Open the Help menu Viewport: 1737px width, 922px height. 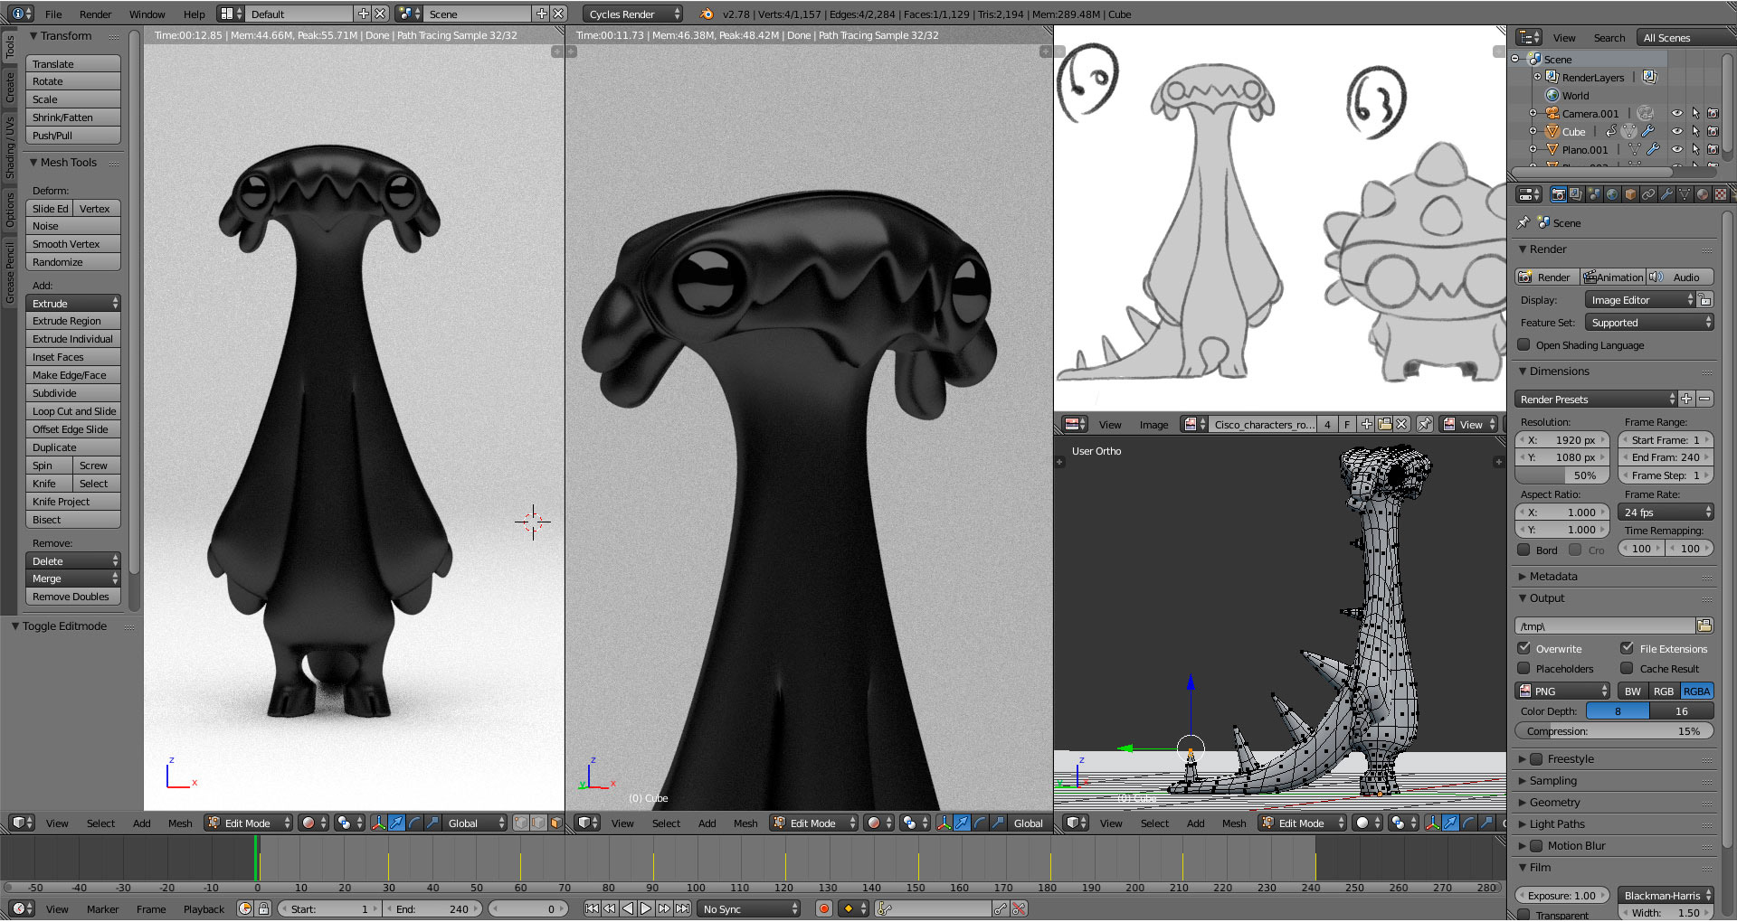pyautogui.click(x=194, y=14)
